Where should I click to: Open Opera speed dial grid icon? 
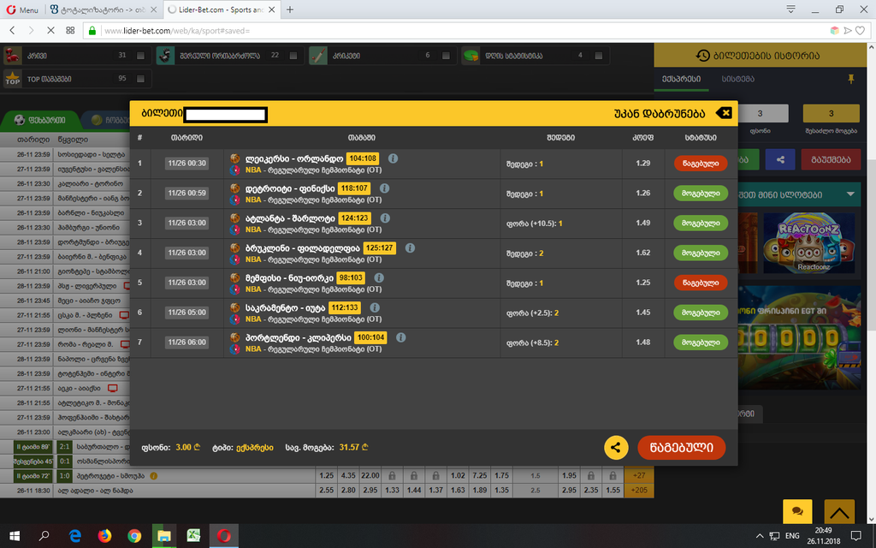pyautogui.click(x=70, y=30)
